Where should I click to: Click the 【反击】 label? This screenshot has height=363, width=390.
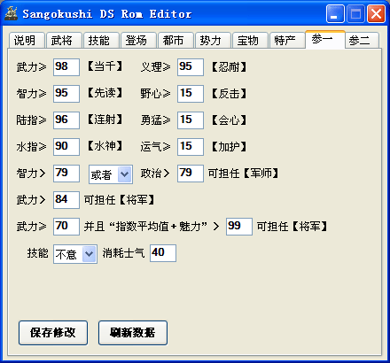(x=229, y=94)
